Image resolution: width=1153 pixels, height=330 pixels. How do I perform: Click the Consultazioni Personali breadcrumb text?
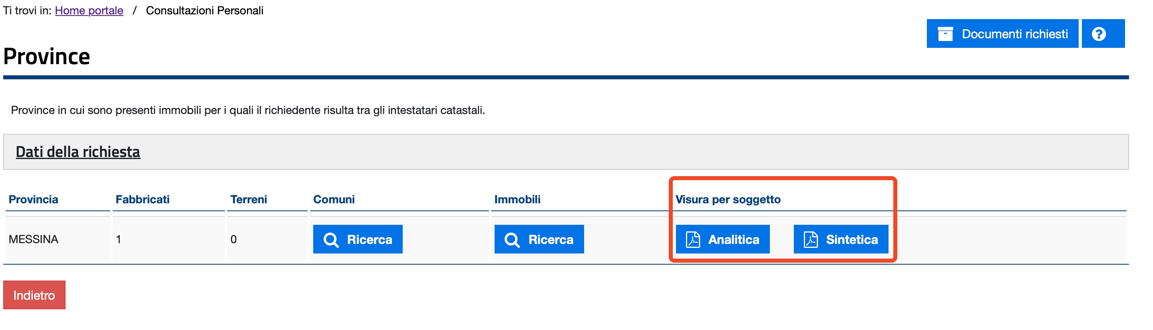pos(205,10)
